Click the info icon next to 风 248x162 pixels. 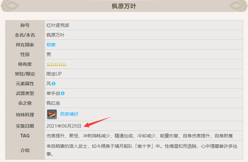pos(54,84)
